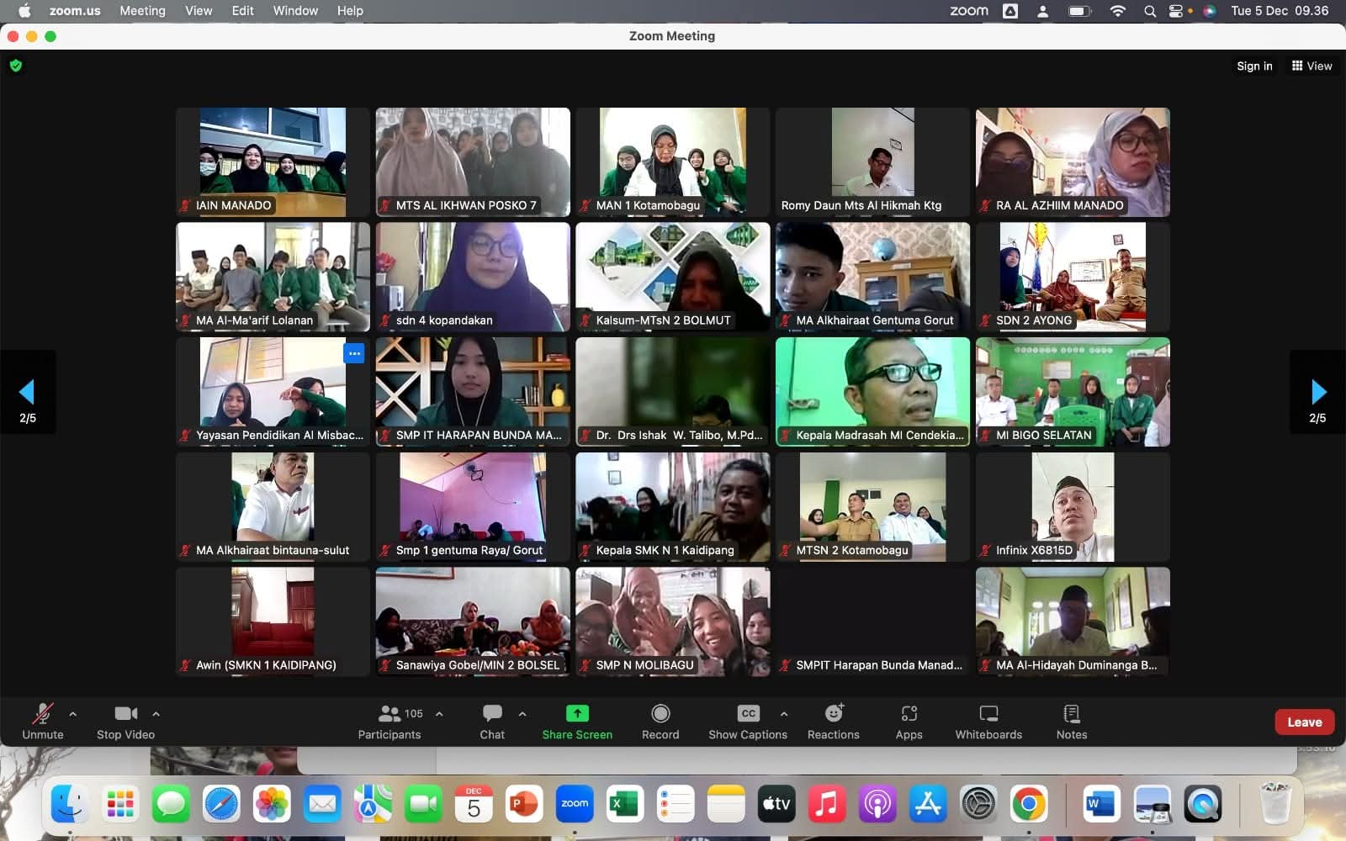This screenshot has width=1346, height=841.
Task: Open the Notes tool
Action: click(1072, 722)
